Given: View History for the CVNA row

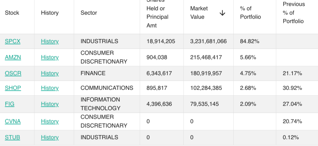Looking at the screenshot, I should point(50,121).
